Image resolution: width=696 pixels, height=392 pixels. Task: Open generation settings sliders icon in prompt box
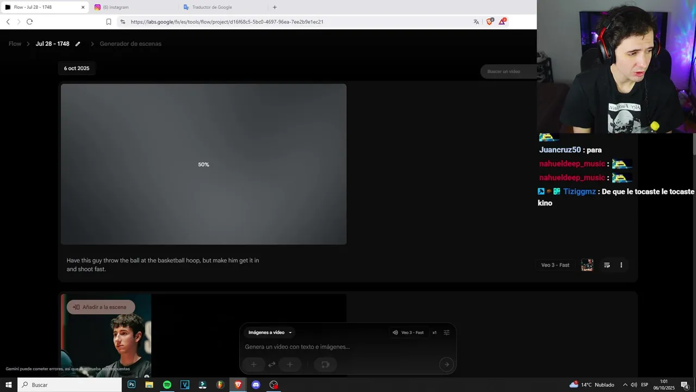446,333
